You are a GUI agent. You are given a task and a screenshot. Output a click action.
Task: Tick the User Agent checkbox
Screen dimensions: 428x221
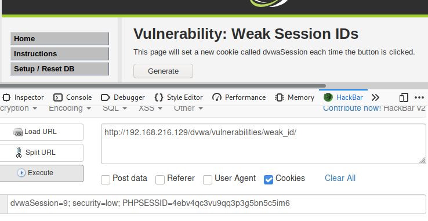click(208, 179)
